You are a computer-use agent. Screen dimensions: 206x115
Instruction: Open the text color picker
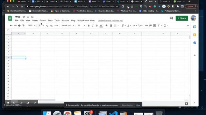pyautogui.click(x=101, y=26)
